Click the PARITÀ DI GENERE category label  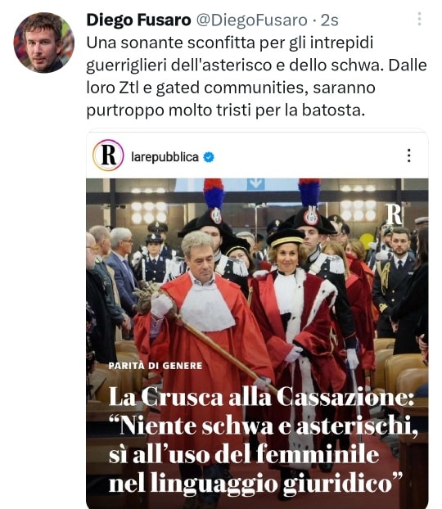coord(156,366)
